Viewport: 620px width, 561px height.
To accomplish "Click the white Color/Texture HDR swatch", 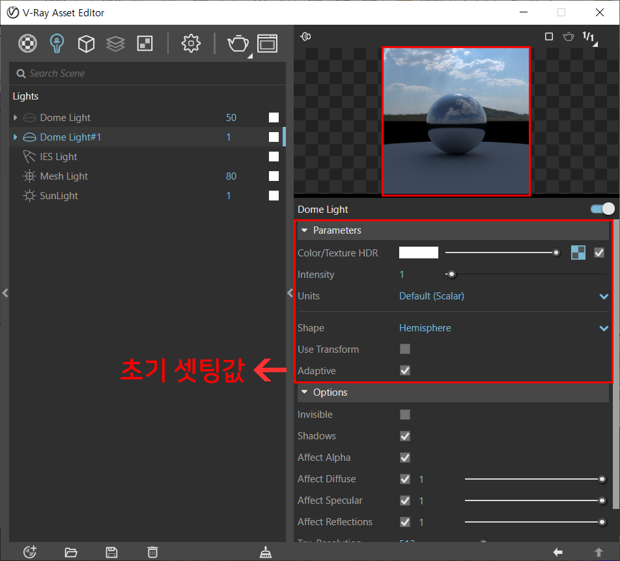I will [419, 253].
